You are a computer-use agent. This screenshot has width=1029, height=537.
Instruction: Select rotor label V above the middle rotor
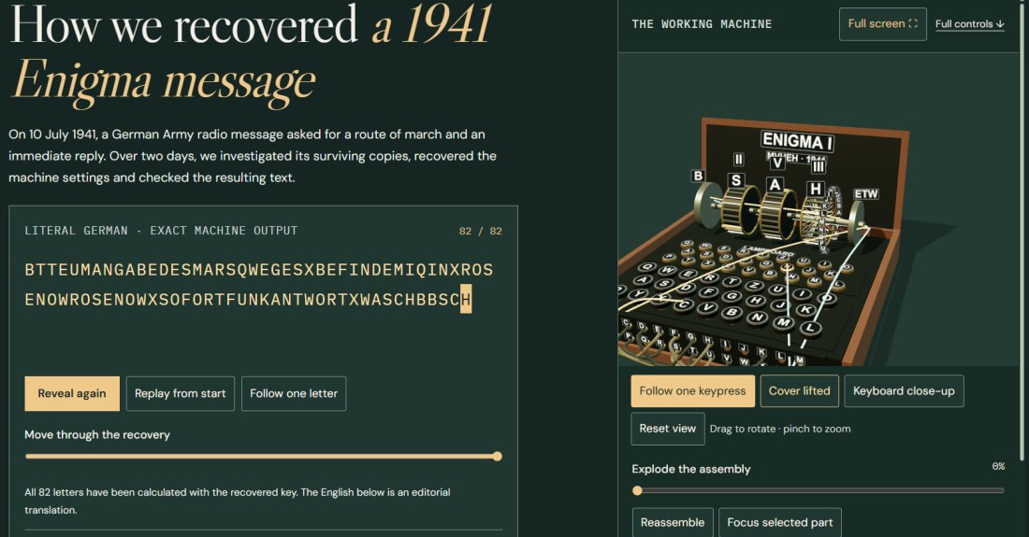[777, 163]
